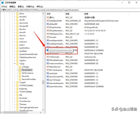This screenshot has width=140, height=114.
Task: Select the enablepmtubh... DWORD icon
Action: point(48,40)
